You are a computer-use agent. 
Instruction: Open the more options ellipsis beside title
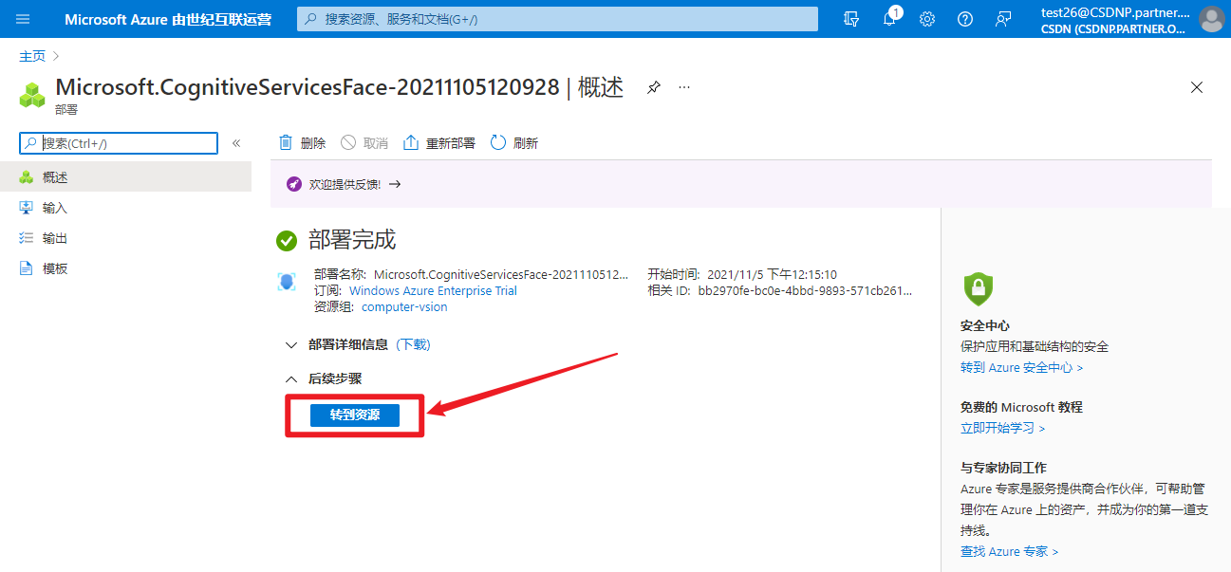point(684,87)
